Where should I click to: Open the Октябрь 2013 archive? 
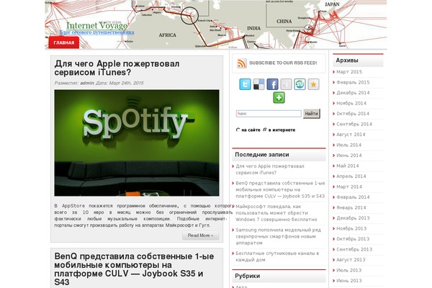tap(353, 239)
